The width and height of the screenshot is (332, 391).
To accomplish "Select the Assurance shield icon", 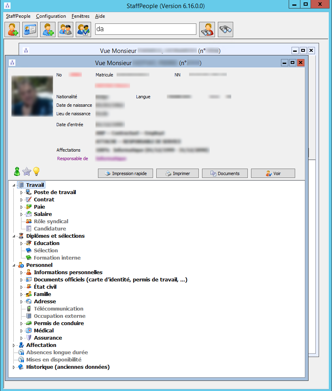I will tap(29, 338).
